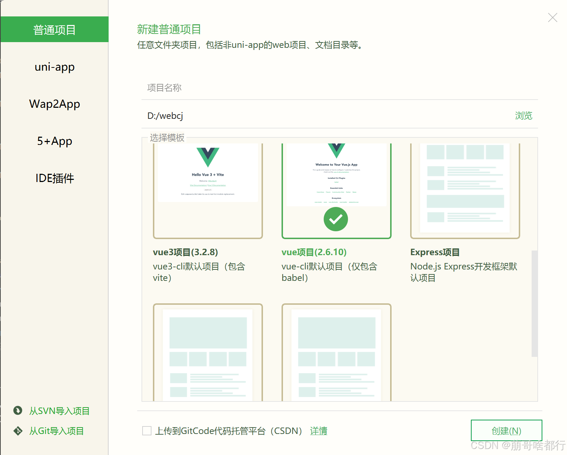The height and width of the screenshot is (455, 567).
Task: Close the new project dialog
Action: 552,17
